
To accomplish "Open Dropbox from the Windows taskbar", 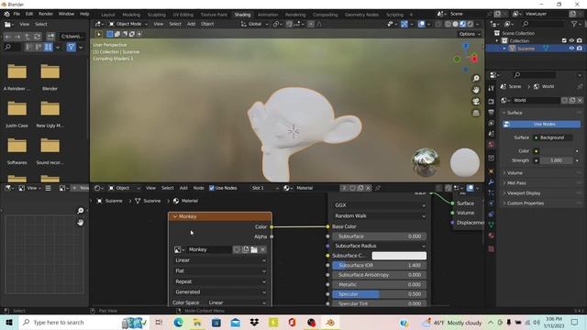I will 254,322.
